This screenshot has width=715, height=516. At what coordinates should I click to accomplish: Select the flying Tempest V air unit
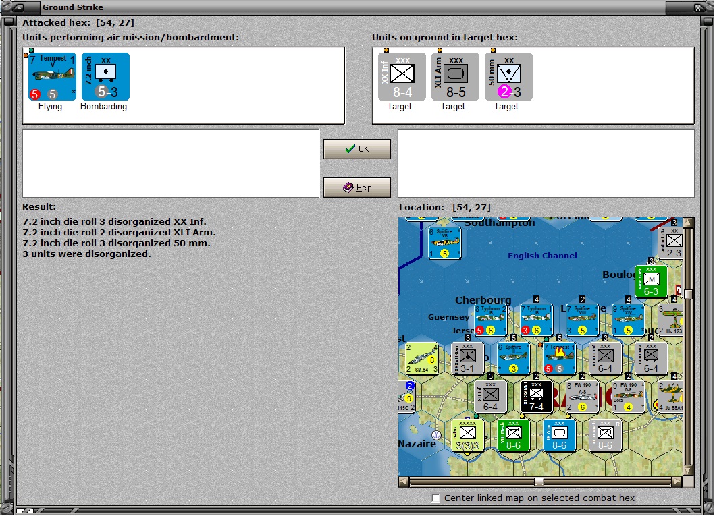point(52,76)
